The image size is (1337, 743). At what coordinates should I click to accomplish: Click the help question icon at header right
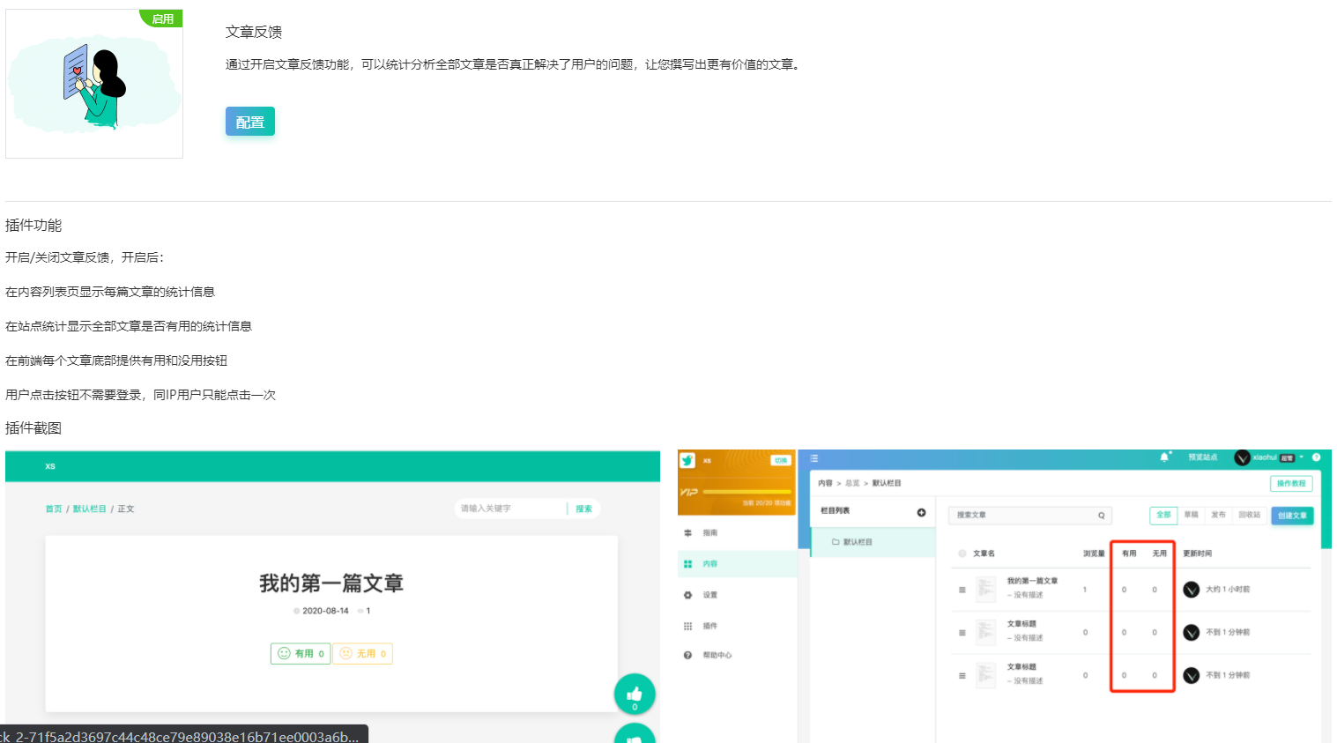[x=1316, y=457]
